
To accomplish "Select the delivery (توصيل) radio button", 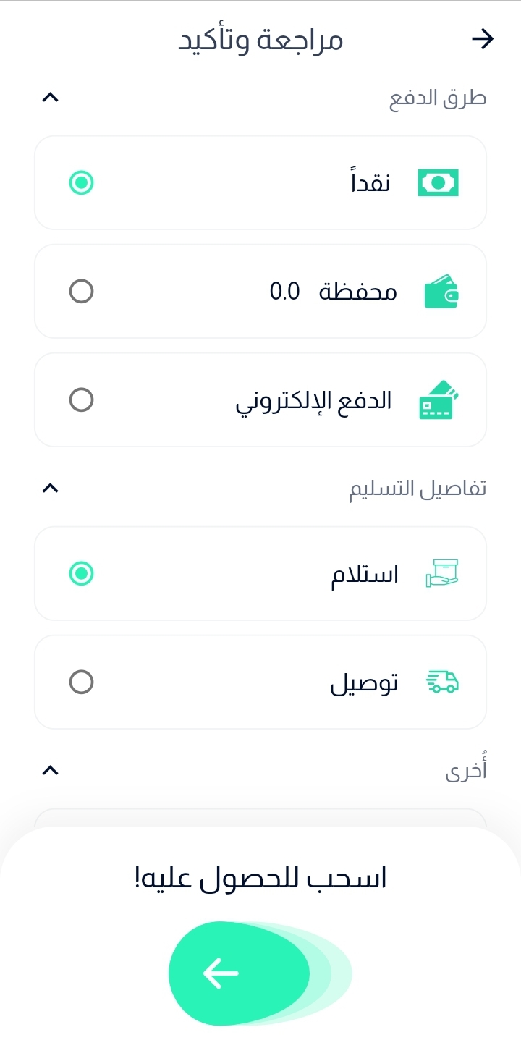I will point(81,682).
